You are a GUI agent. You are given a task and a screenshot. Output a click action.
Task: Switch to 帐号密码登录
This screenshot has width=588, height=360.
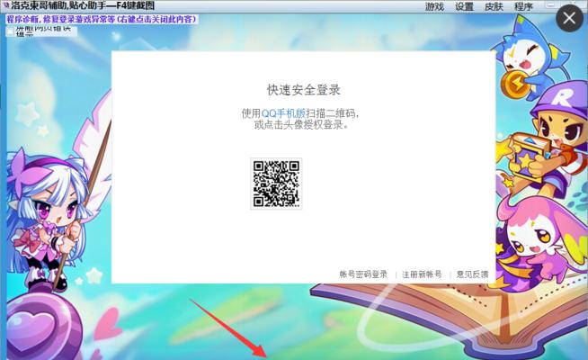pyautogui.click(x=363, y=274)
